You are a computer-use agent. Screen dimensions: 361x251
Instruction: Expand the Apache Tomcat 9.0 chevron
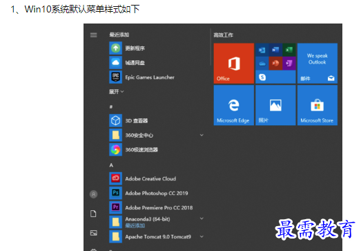(x=202, y=236)
